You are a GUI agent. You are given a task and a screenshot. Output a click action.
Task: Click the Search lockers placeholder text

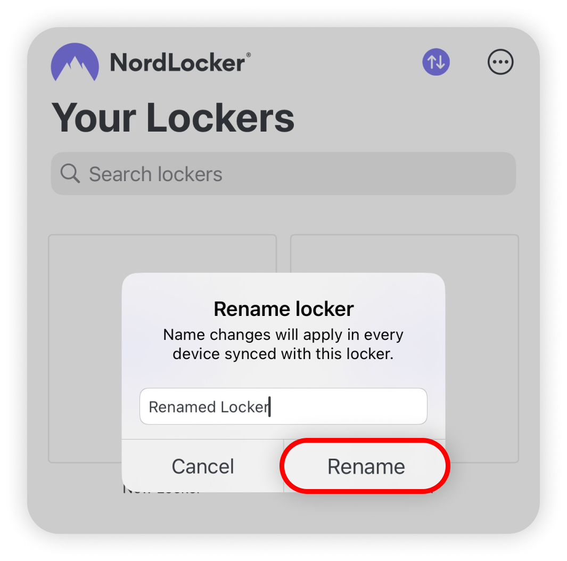155,174
